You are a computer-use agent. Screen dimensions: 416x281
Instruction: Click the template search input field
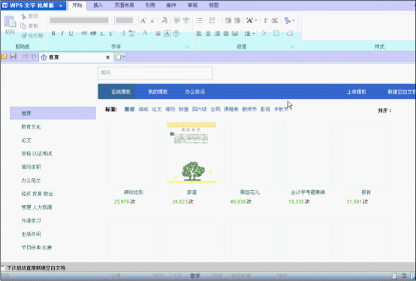155,73
